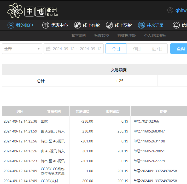
Task: Click the 优惠中心 gift icon
Action: coord(46,25)
